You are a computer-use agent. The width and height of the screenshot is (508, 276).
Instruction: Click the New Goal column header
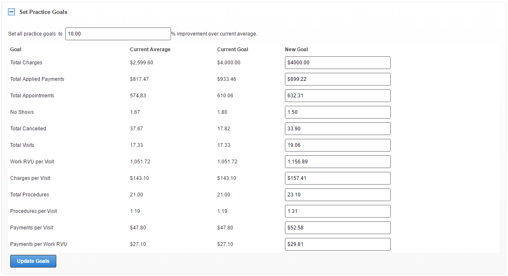[x=296, y=50]
